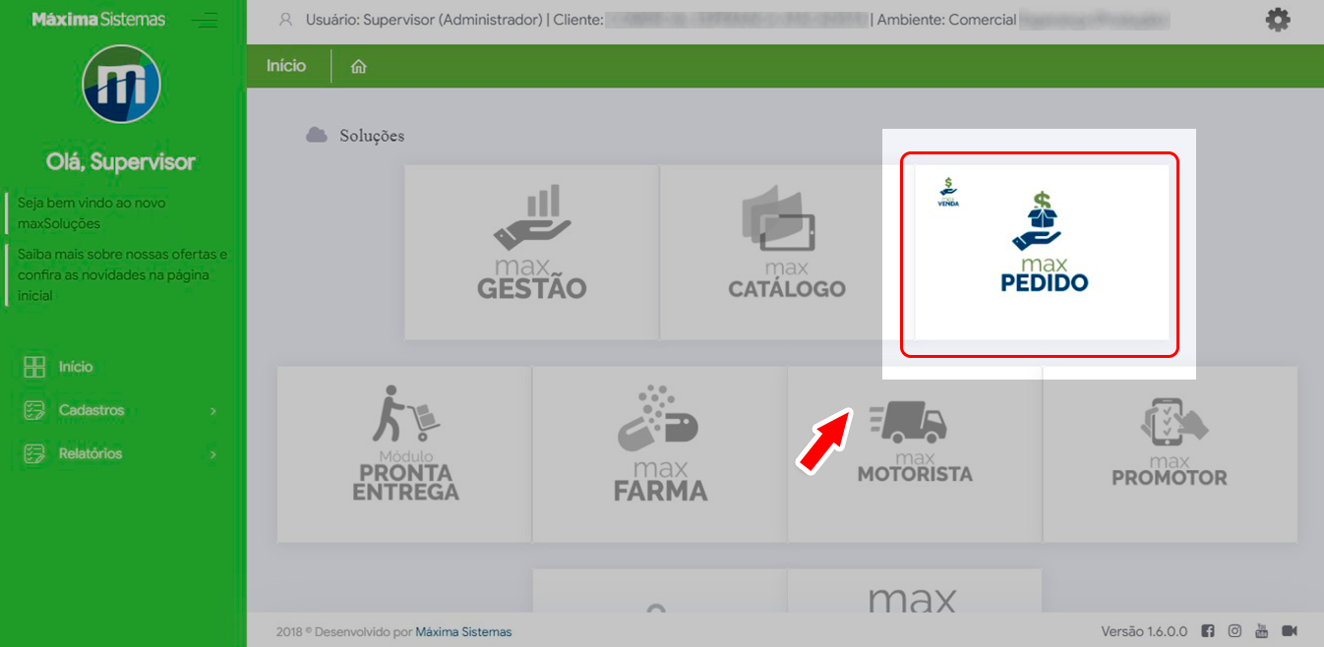Click the user profile icon in header

[x=286, y=20]
